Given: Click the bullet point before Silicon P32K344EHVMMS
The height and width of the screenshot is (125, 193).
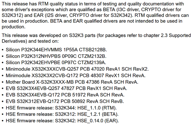Looking at the screenshot, I should (x=3, y=49).
